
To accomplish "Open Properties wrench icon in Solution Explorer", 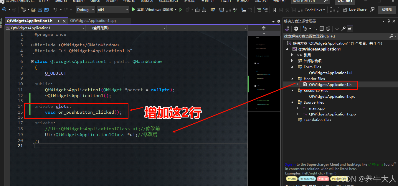I will [343, 29].
